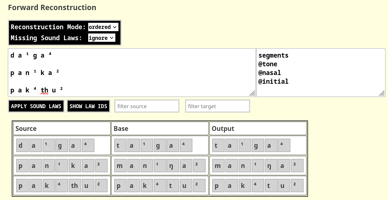The width and height of the screenshot is (388, 200).
Task: Click inside the filter target field
Action: point(217,106)
